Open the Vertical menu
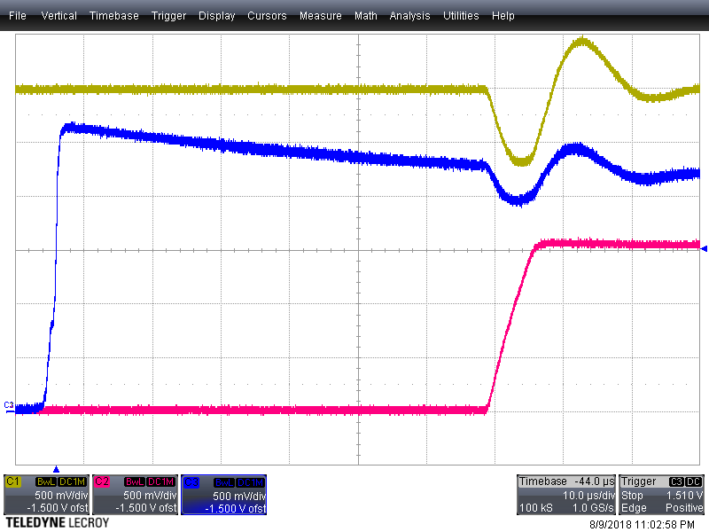 point(58,16)
